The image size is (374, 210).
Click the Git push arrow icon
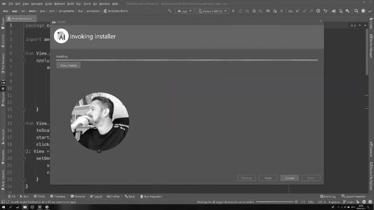[311, 11]
